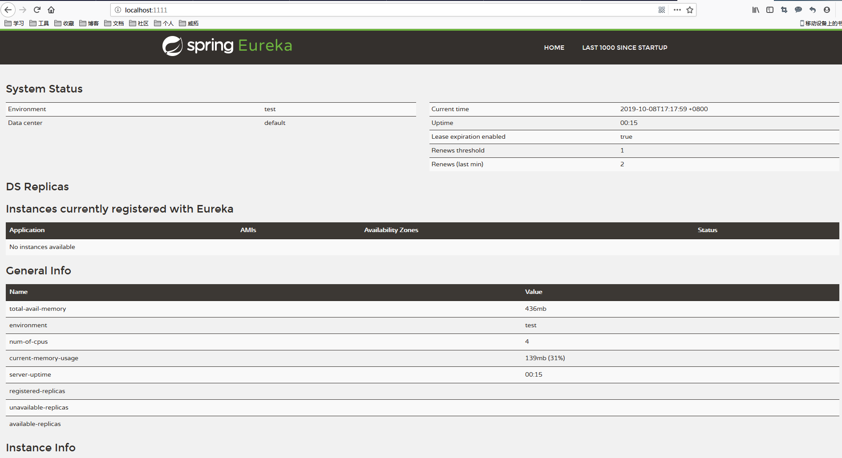
Task: Open the mobile device bookmarks folder
Action: click(821, 23)
